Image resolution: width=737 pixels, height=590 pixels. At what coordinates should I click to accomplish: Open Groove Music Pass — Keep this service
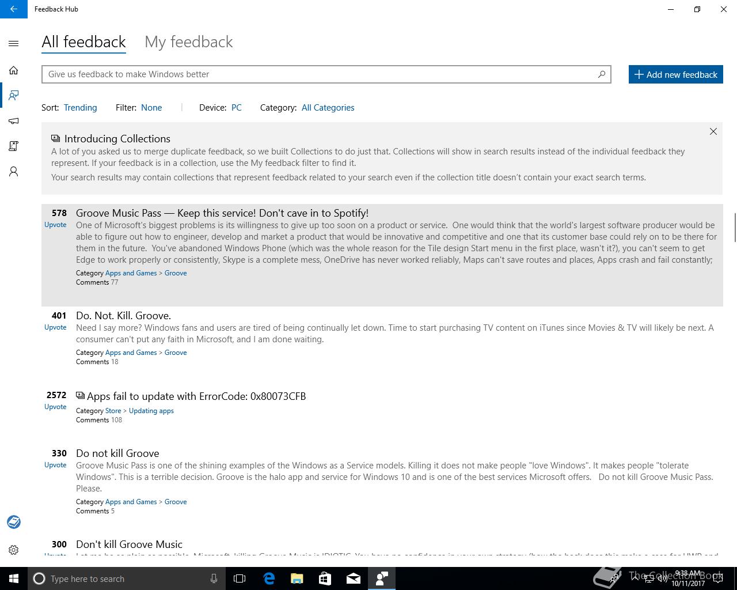[x=222, y=213]
